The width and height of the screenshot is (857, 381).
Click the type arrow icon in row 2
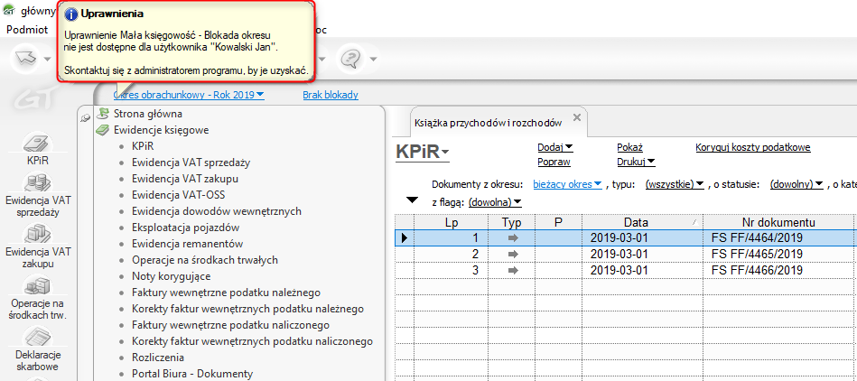coord(512,255)
